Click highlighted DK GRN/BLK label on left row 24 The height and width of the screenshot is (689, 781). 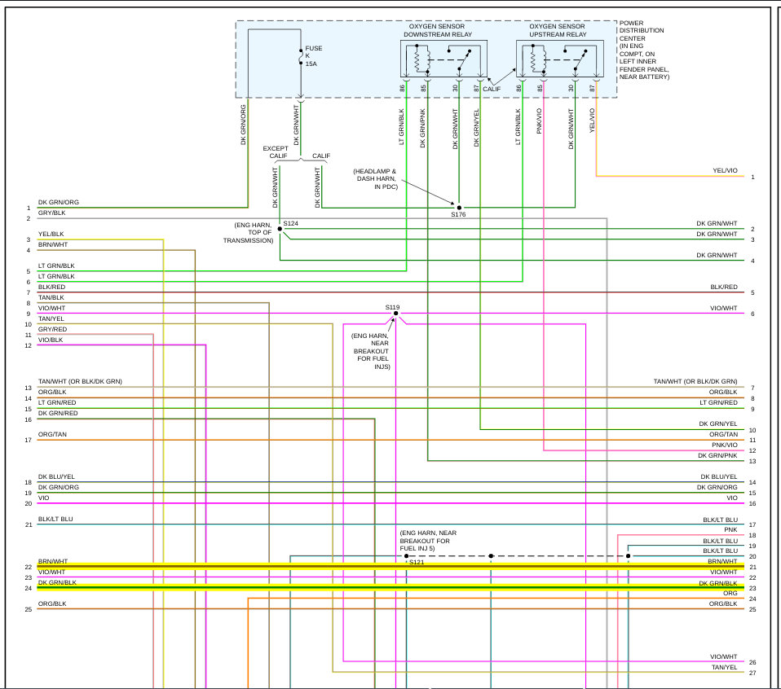57,582
